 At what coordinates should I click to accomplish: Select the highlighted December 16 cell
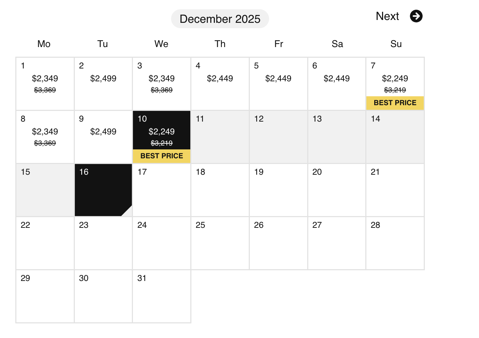tap(103, 190)
